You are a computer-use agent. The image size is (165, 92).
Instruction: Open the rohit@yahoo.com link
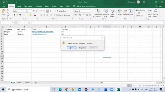(39, 34)
